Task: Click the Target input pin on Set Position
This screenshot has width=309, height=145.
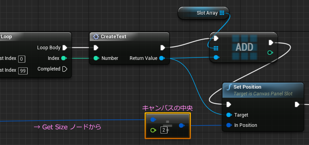Action: [x=229, y=115]
